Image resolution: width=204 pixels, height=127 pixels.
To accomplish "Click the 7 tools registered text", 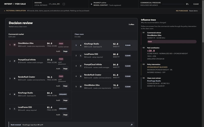I will pyautogui.click(x=115, y=5).
